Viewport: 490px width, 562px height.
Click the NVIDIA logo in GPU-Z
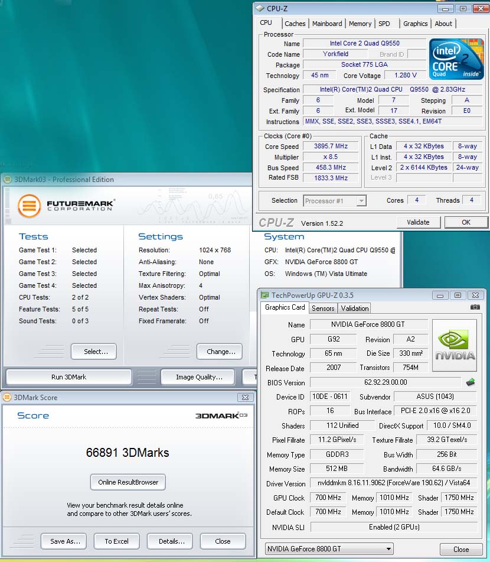[455, 345]
